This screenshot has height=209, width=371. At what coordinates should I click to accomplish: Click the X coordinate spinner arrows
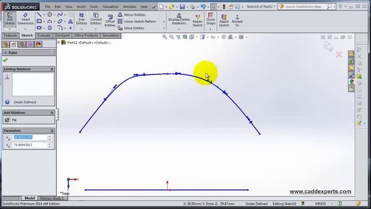[x=49, y=138]
